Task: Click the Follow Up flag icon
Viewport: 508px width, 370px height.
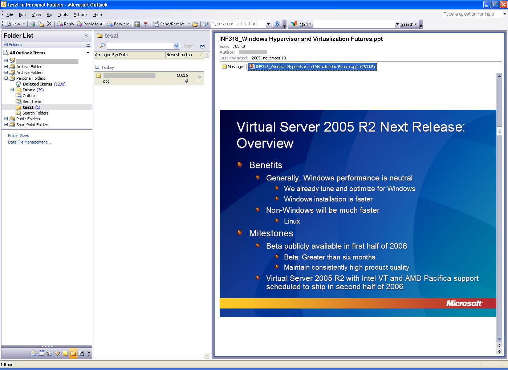Action: pos(146,24)
